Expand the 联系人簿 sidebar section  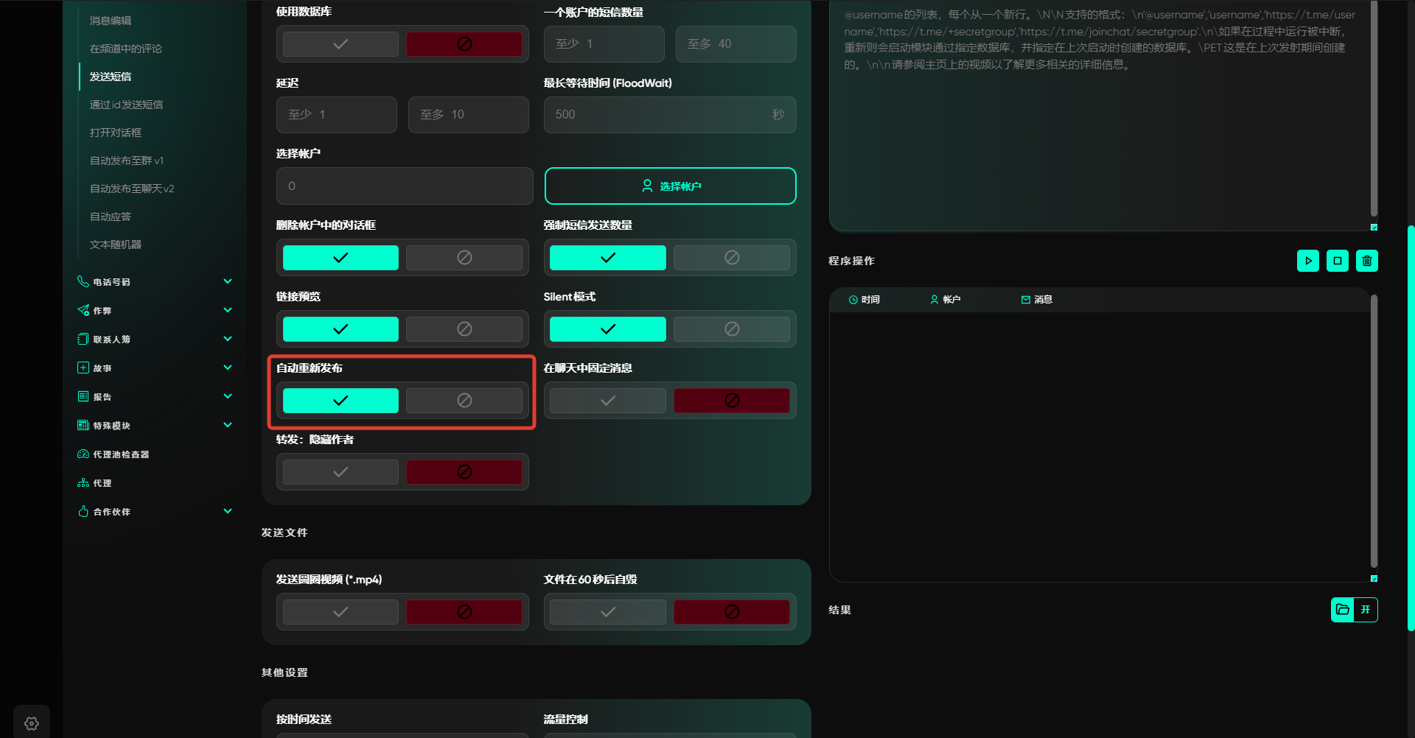click(228, 339)
